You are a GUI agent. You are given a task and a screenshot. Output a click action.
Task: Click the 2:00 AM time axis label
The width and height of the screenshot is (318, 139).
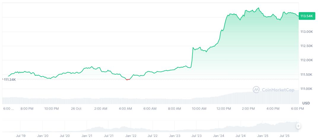[101, 109]
